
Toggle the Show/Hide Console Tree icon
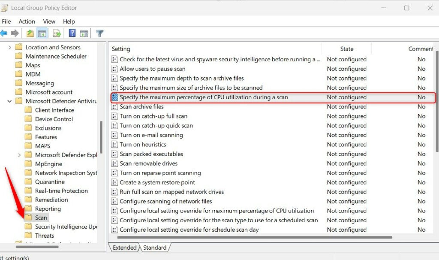click(x=41, y=33)
